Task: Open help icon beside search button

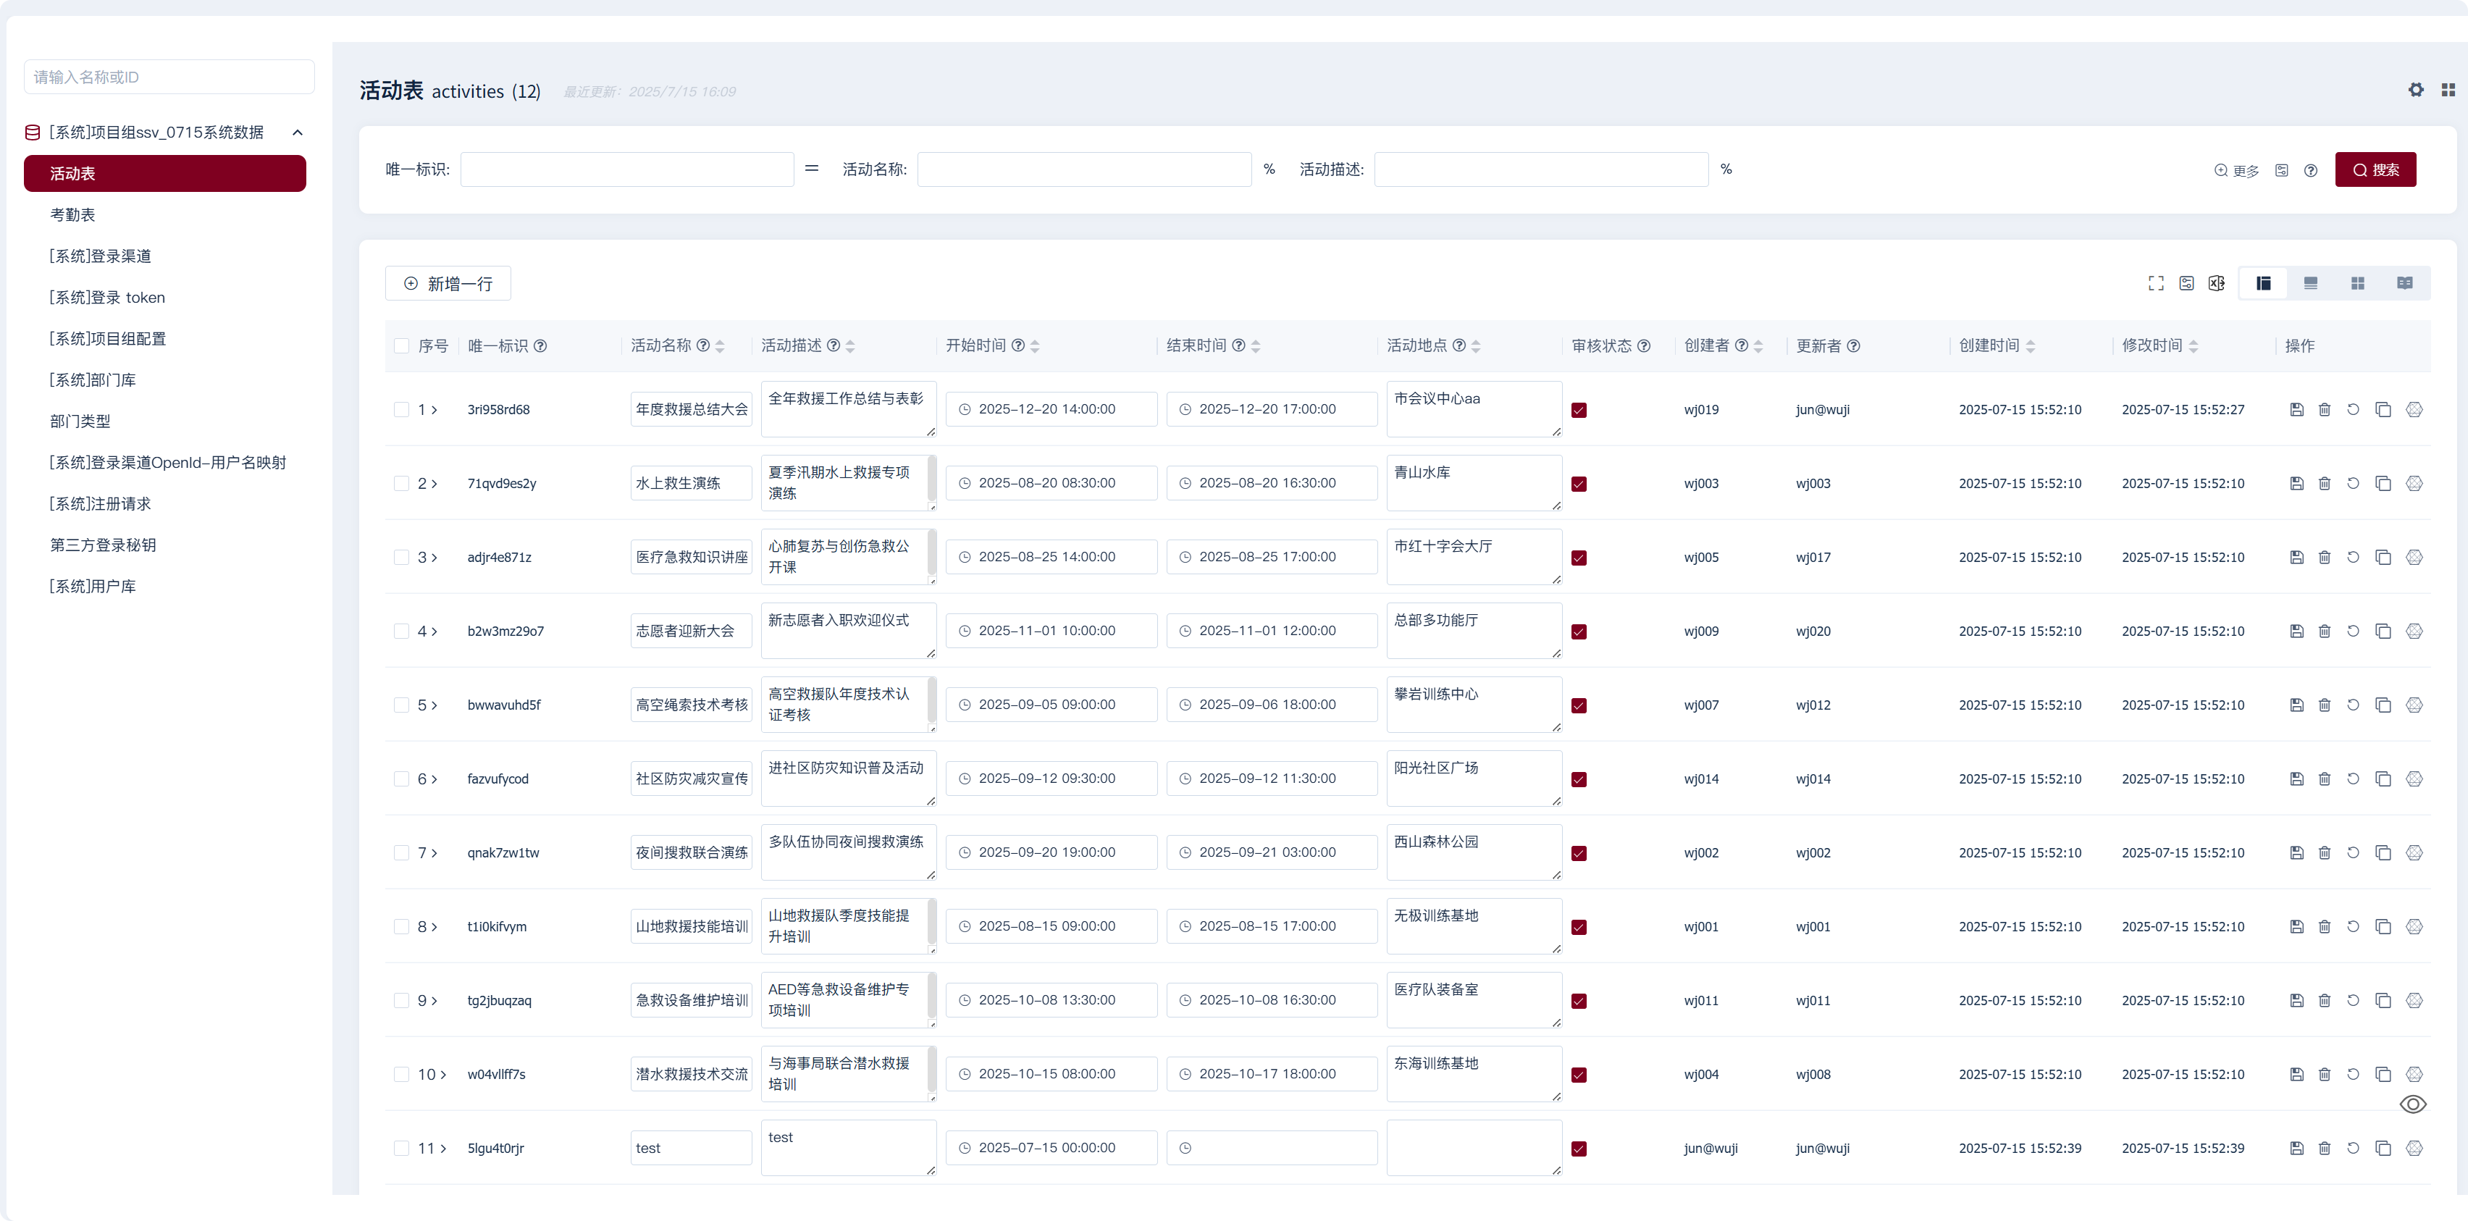Action: click(2311, 171)
